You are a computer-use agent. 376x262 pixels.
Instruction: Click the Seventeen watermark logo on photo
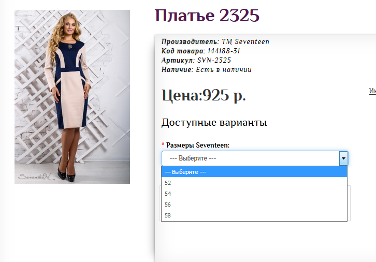point(36,177)
